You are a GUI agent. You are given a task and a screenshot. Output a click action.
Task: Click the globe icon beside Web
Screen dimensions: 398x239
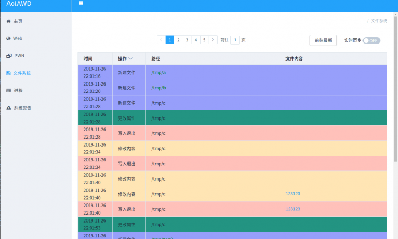pos(8,38)
